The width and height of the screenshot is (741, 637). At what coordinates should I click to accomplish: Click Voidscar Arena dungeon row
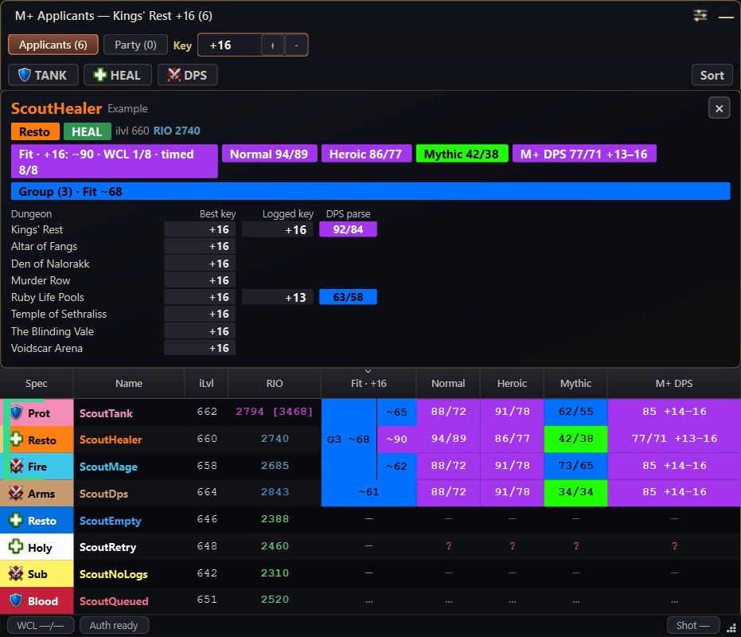click(123, 348)
